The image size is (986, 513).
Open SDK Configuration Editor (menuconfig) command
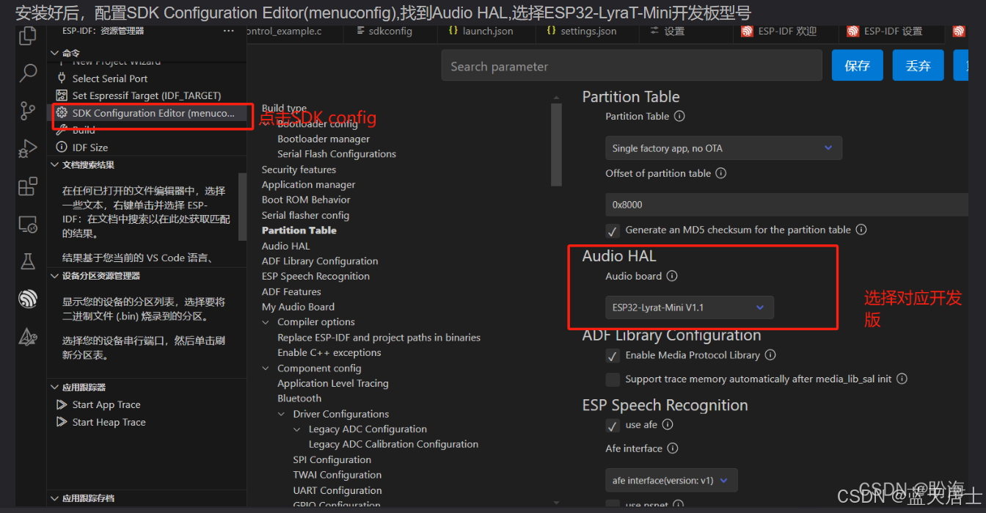point(153,113)
